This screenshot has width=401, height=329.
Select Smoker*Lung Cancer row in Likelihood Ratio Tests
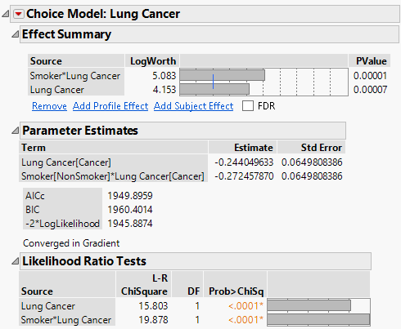point(66,320)
